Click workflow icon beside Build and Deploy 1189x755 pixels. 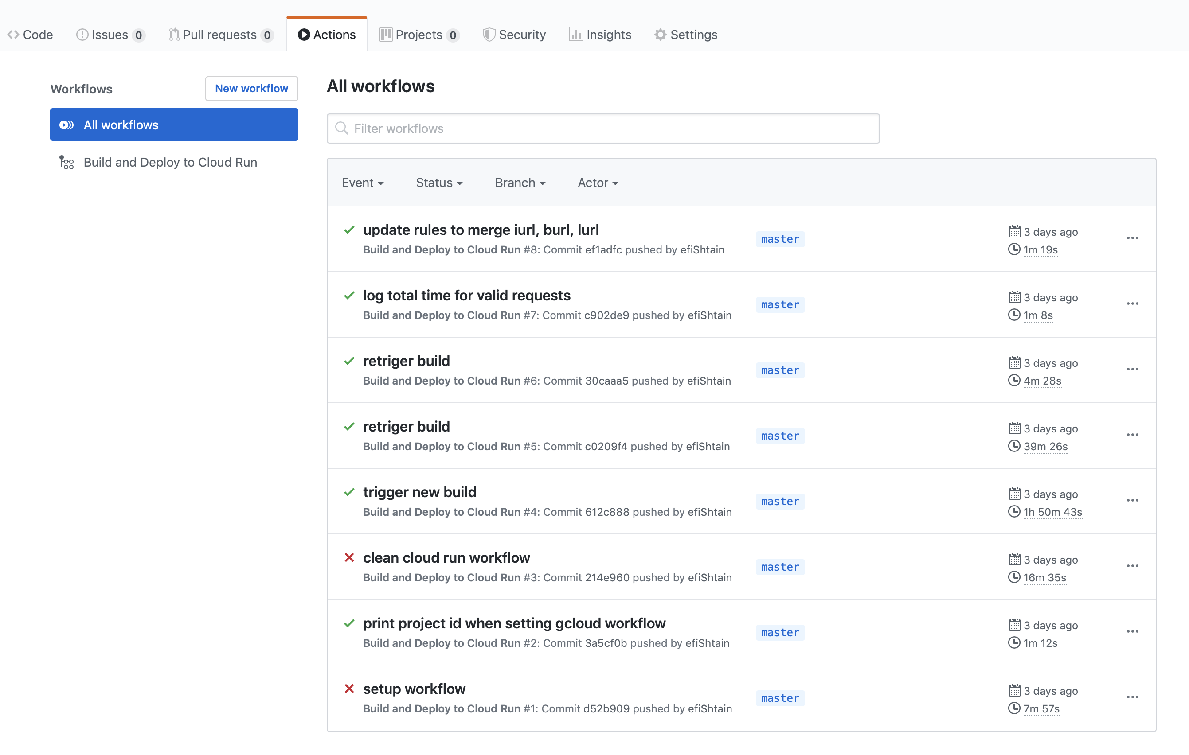(66, 162)
